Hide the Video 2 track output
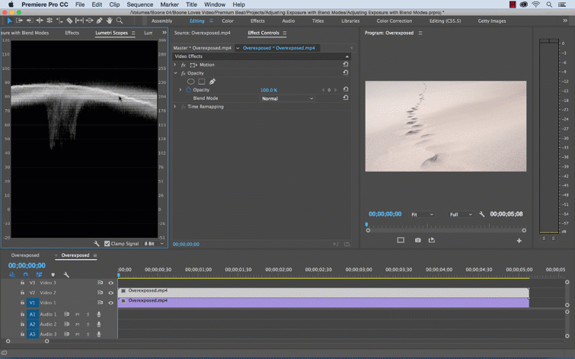This screenshot has width=575, height=359. pos(110,293)
